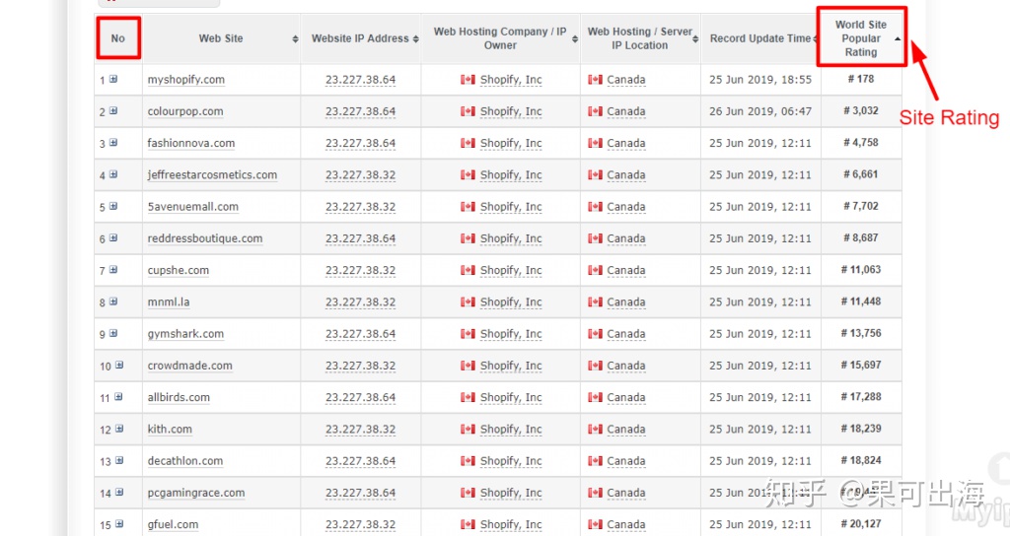Viewport: 1010px width, 536px height.
Task: Select rating # 20,127
Action: click(x=861, y=524)
